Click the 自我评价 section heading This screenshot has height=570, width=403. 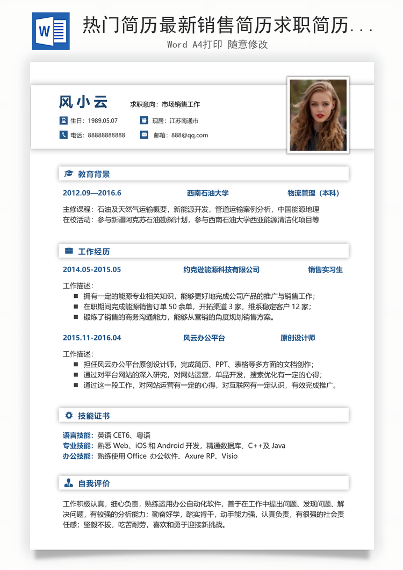point(93,483)
